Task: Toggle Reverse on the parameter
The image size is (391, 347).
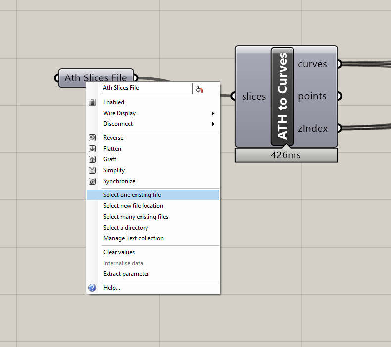Action: [153, 138]
